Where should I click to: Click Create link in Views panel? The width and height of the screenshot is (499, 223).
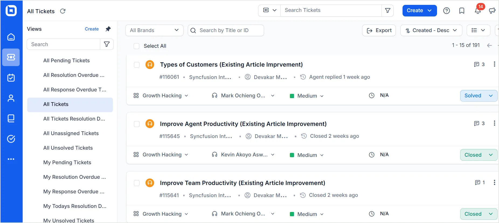click(92, 29)
